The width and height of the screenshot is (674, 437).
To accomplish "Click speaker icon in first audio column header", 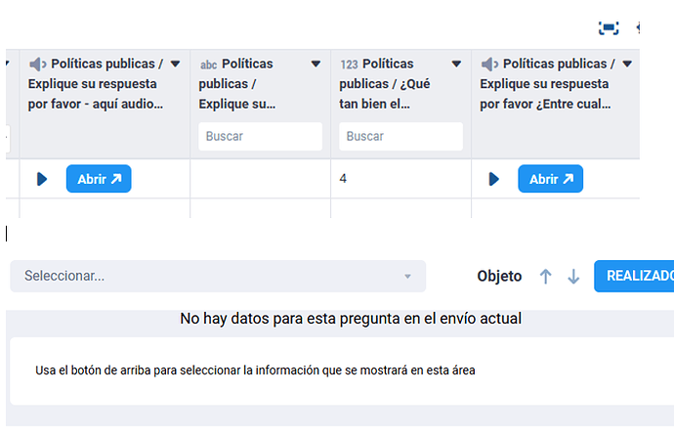I will [37, 65].
